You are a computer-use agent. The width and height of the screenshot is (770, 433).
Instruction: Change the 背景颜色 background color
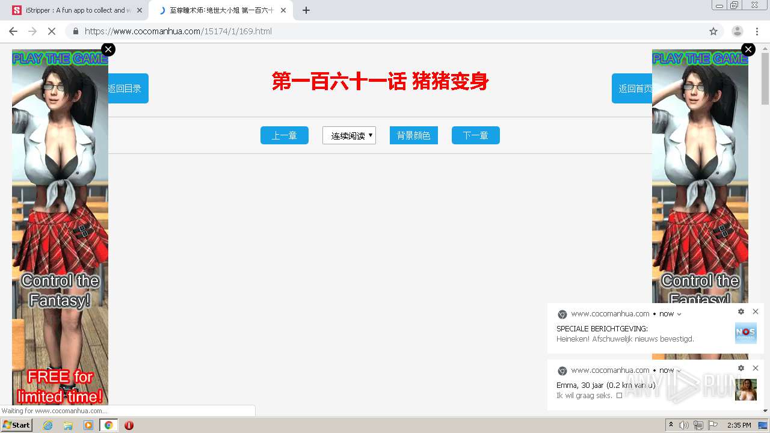tap(414, 135)
